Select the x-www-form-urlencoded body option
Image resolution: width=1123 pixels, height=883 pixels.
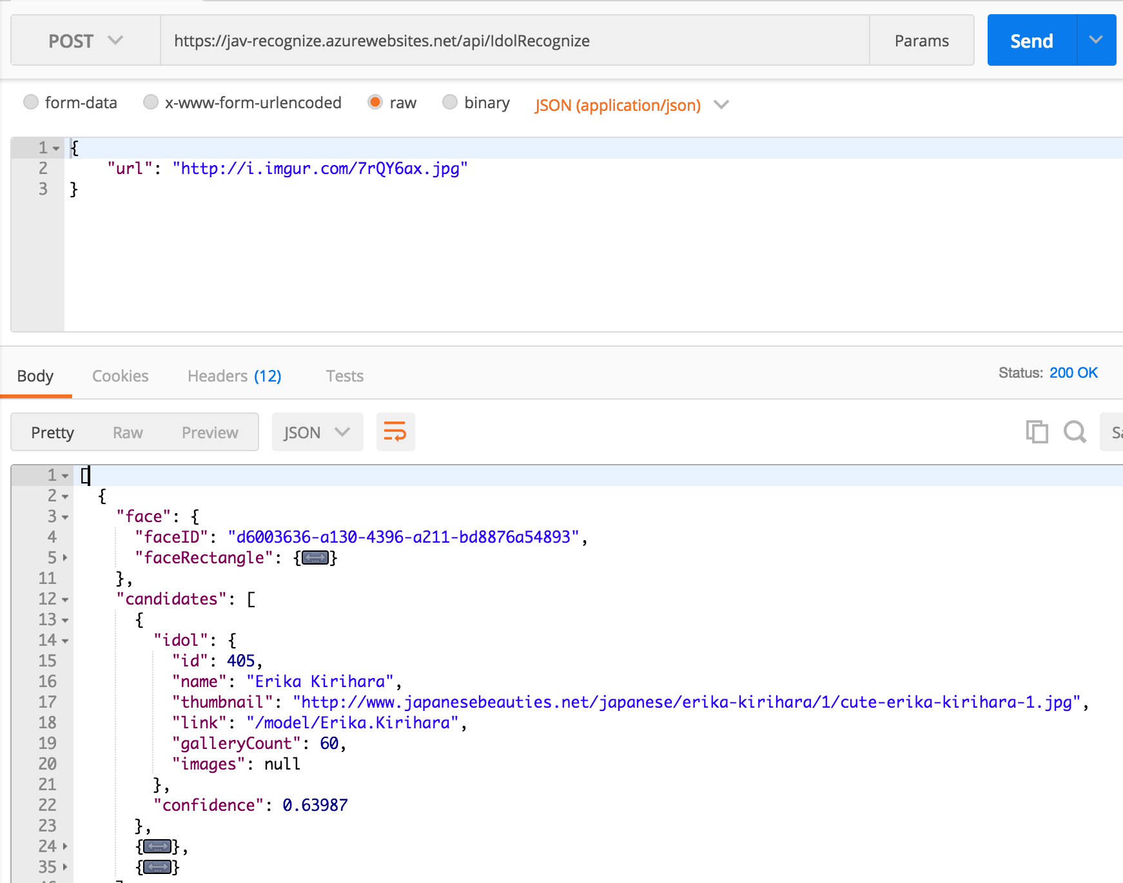[151, 102]
